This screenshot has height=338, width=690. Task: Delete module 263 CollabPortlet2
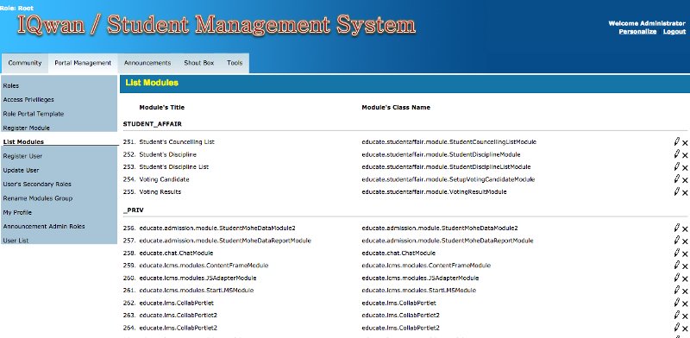tap(685, 316)
